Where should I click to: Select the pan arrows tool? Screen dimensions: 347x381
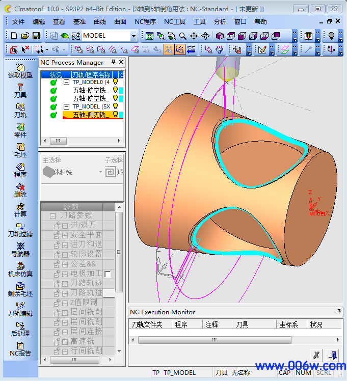pos(194,36)
